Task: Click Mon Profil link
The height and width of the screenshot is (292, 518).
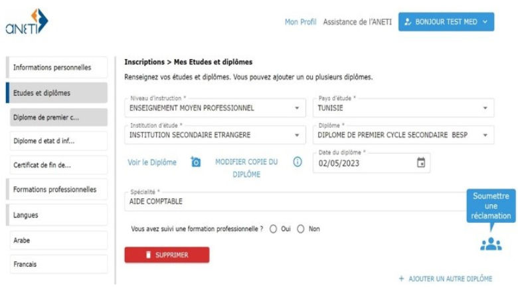Action: 301,22
